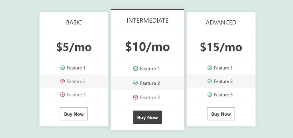The width and height of the screenshot is (293, 138).
Task: Select the BASIC plan heading
Action: pos(74,22)
